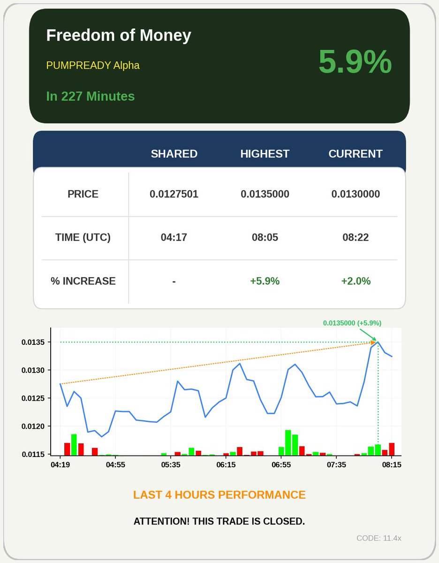This screenshot has width=439, height=563.
Task: Click the +2.0% increase cell
Action: (356, 281)
